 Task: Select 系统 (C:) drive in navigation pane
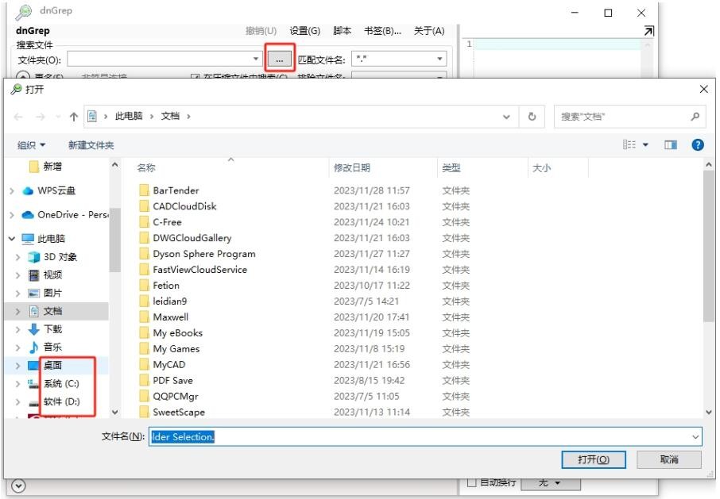point(61,383)
